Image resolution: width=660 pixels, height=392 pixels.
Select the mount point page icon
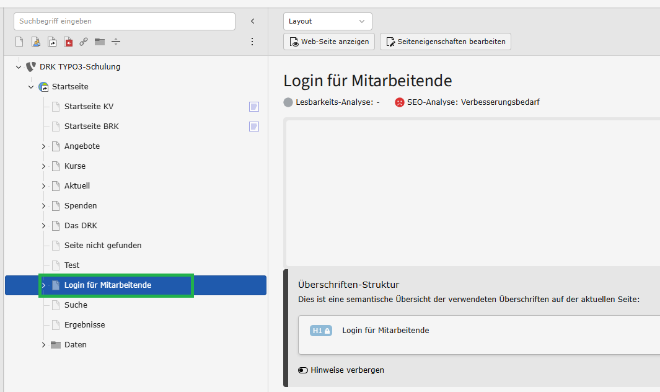point(68,42)
